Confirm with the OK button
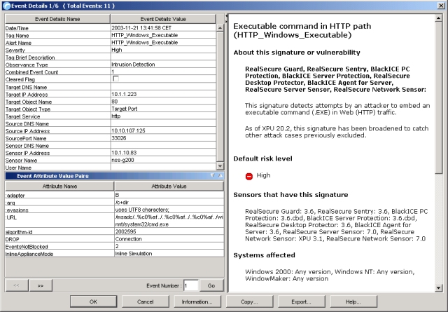The width and height of the screenshot is (448, 312). [93, 301]
